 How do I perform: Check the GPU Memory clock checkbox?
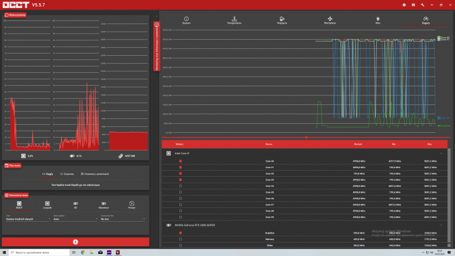click(x=180, y=239)
